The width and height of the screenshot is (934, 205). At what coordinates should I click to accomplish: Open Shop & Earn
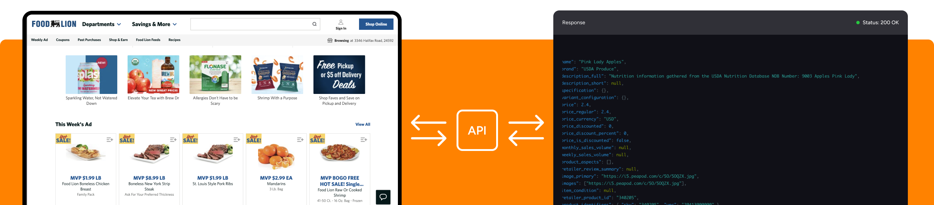click(118, 40)
